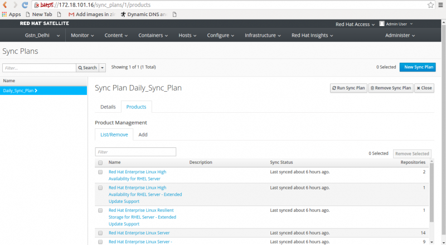Select Daily_Sync_Plan in the list
The width and height of the screenshot is (446, 245).
[x=43, y=91]
